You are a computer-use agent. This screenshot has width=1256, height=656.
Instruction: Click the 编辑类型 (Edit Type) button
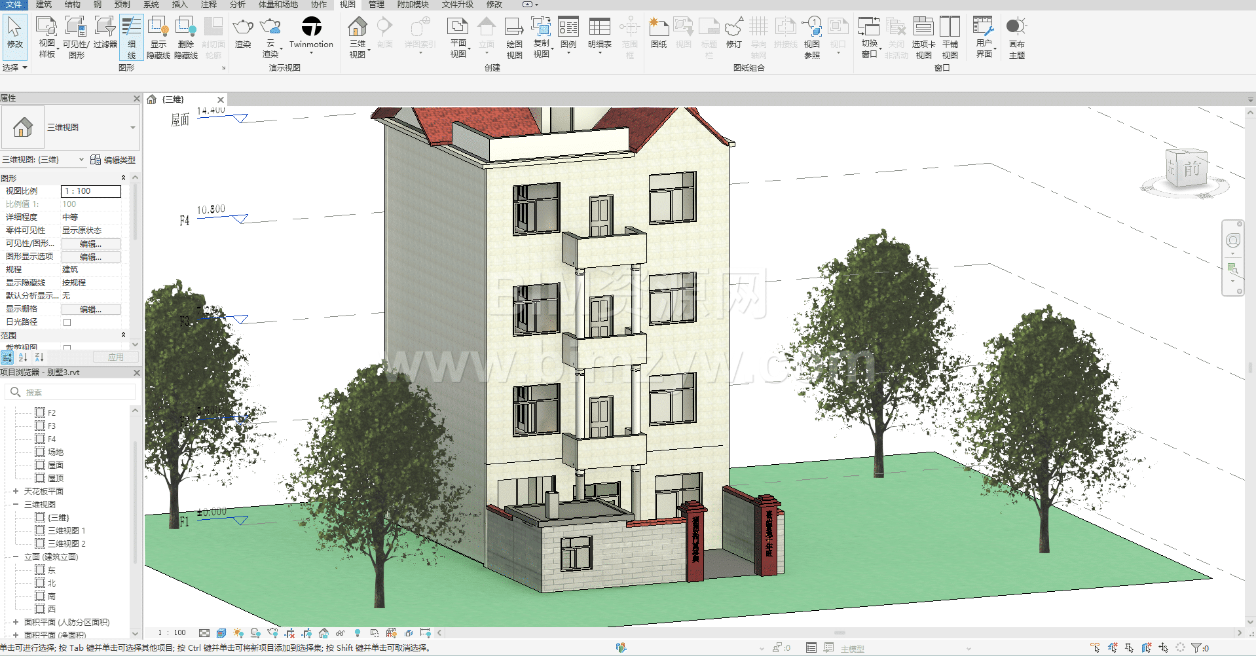(x=113, y=160)
